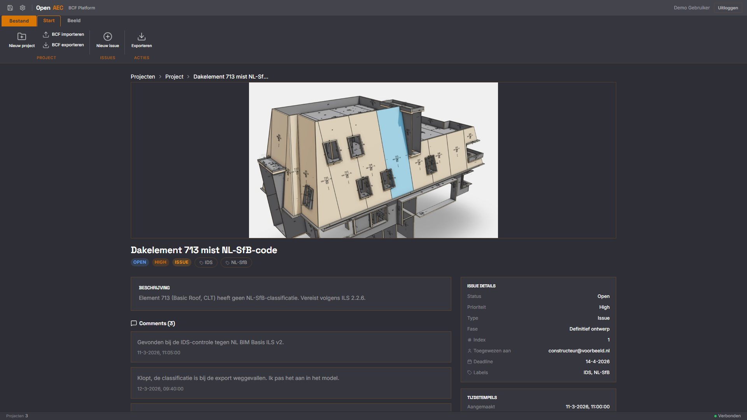Click the Prioriteit value High
This screenshot has width=747, height=420.
click(604, 307)
